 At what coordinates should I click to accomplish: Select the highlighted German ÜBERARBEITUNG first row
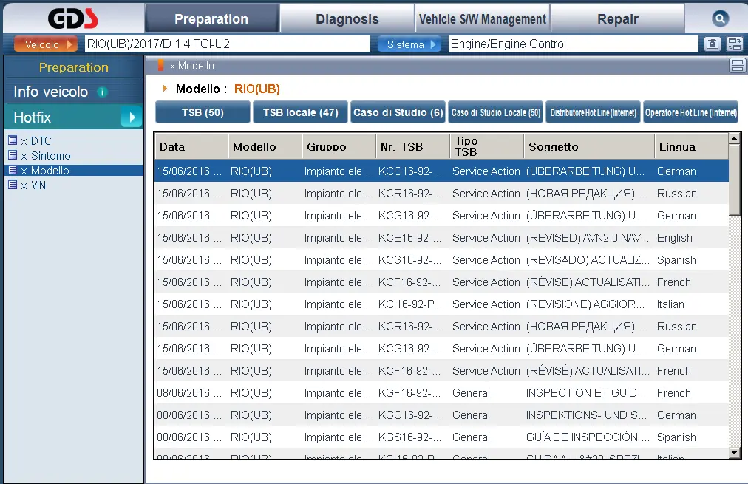(x=442, y=171)
